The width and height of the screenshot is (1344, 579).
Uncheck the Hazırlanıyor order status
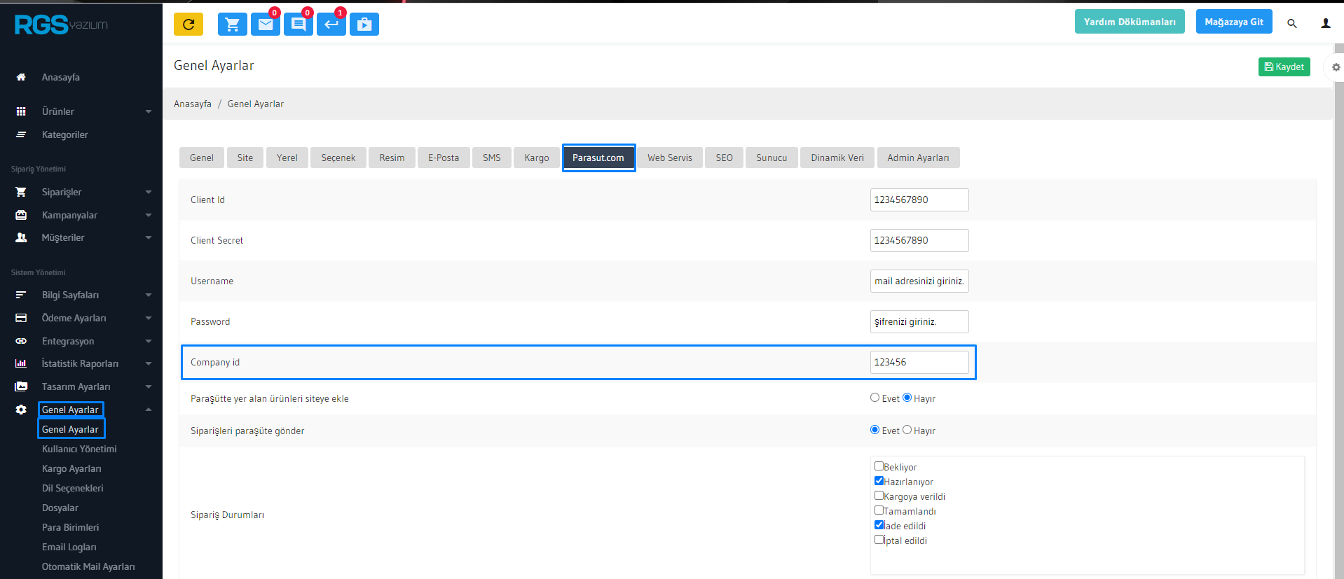(879, 481)
